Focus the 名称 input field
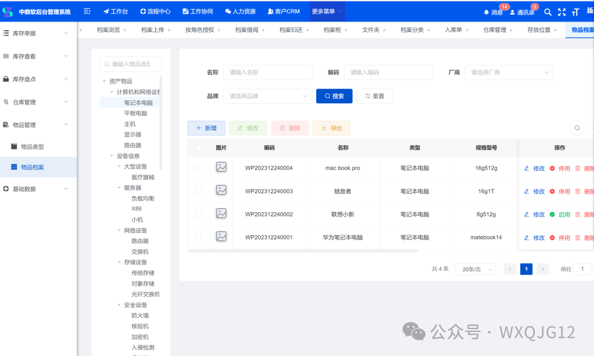Screen dimensions: 594x356 click(x=267, y=73)
